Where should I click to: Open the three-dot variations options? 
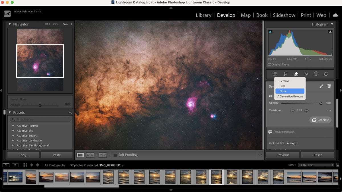[329, 110]
